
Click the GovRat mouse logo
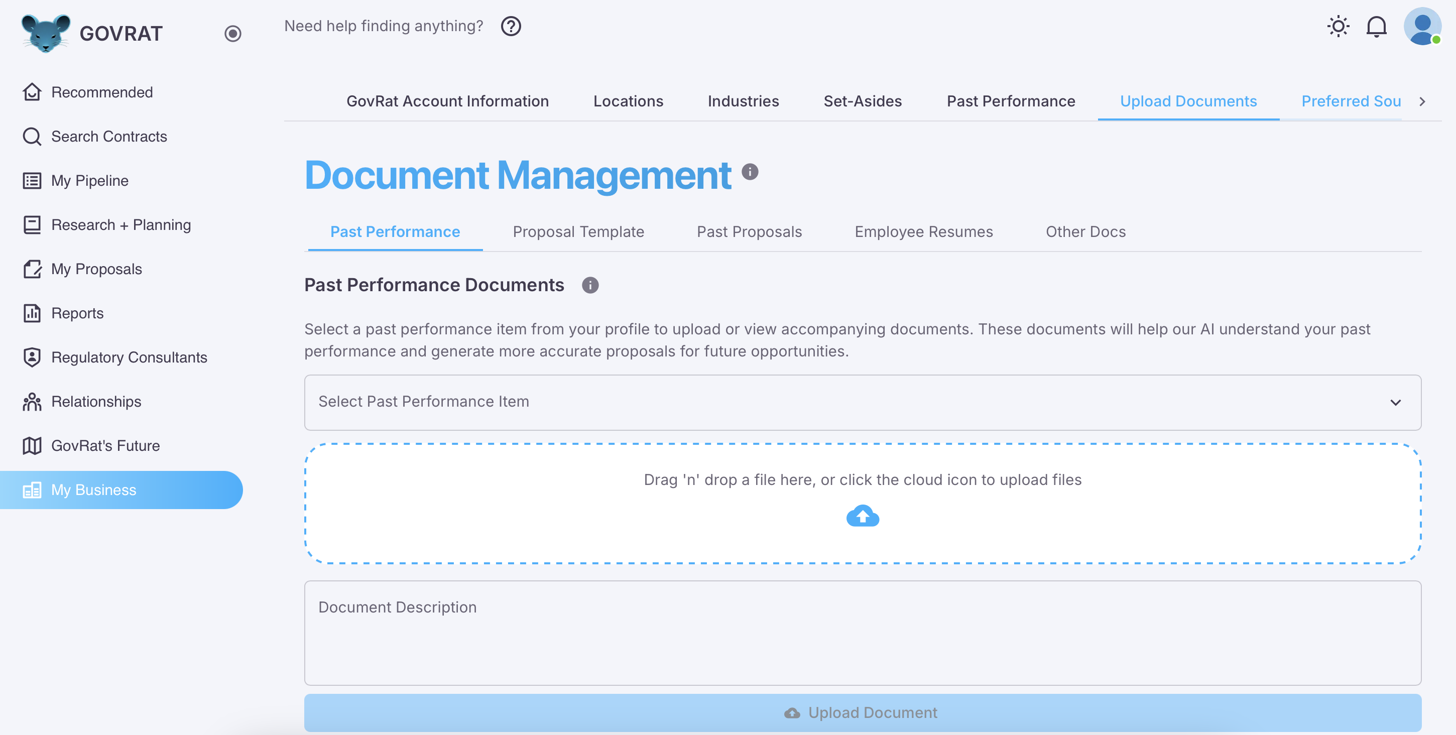click(46, 33)
